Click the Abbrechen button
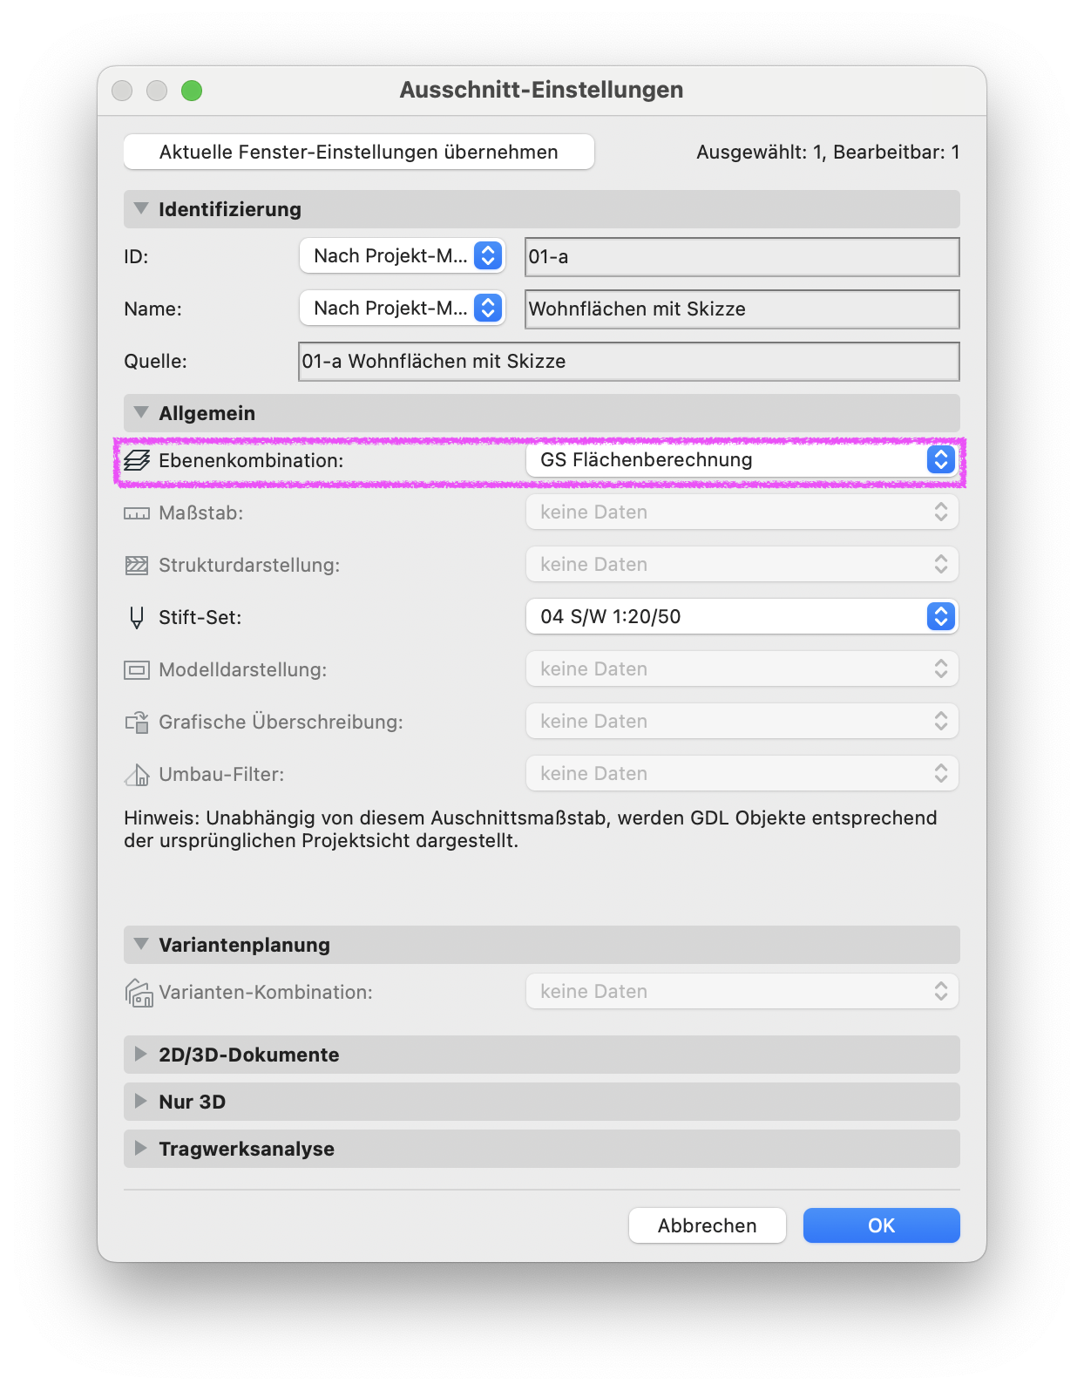 (708, 1225)
